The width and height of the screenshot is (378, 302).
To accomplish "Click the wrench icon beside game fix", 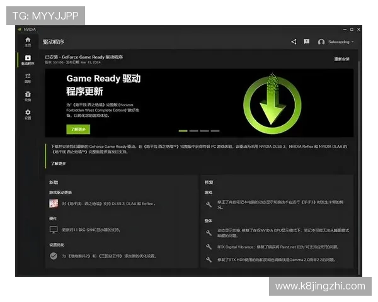I will pyautogui.click(x=209, y=204).
